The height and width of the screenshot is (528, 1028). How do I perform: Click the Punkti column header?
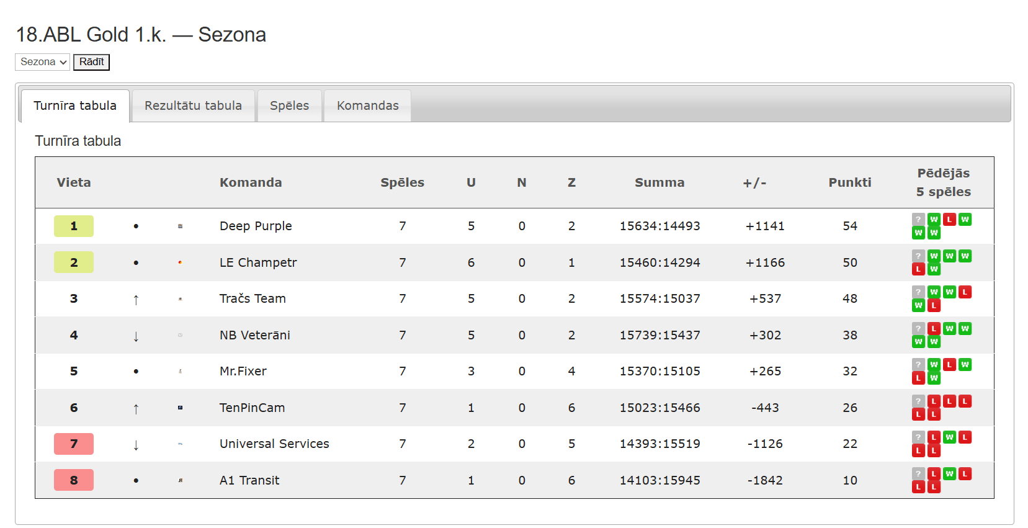click(x=850, y=182)
